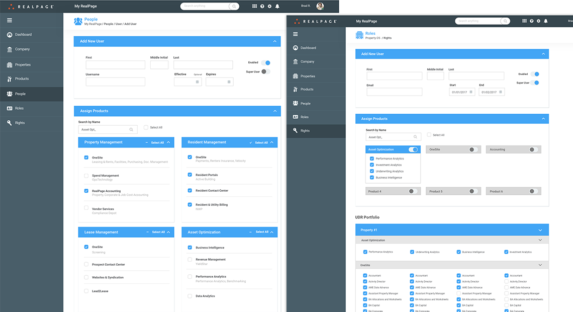
Task: Open the hamburger menu on the People page
Action: click(10, 20)
